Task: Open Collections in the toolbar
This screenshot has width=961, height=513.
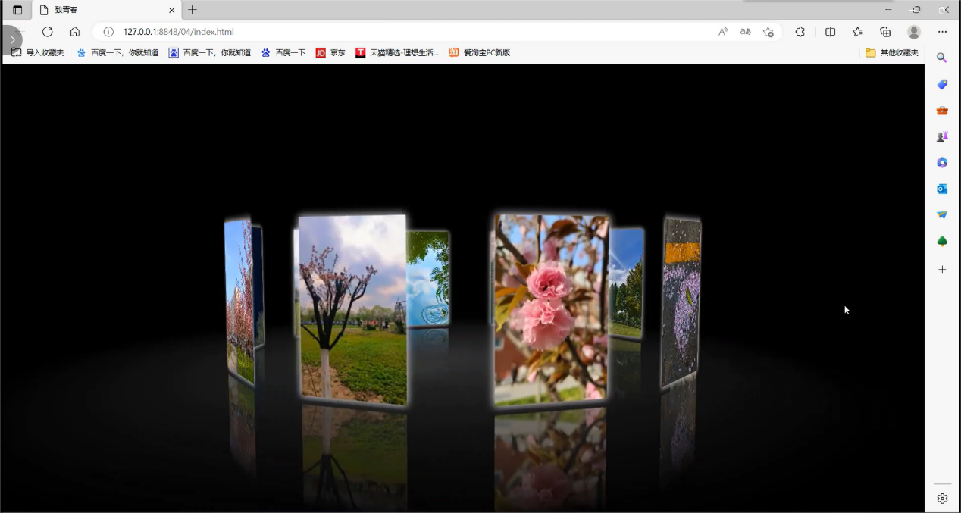Action: 885,32
